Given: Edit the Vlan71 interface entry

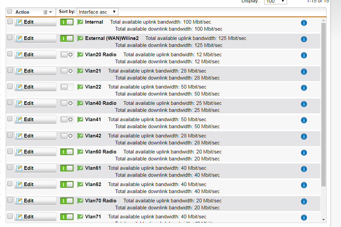Looking at the screenshot, I should point(36,217).
